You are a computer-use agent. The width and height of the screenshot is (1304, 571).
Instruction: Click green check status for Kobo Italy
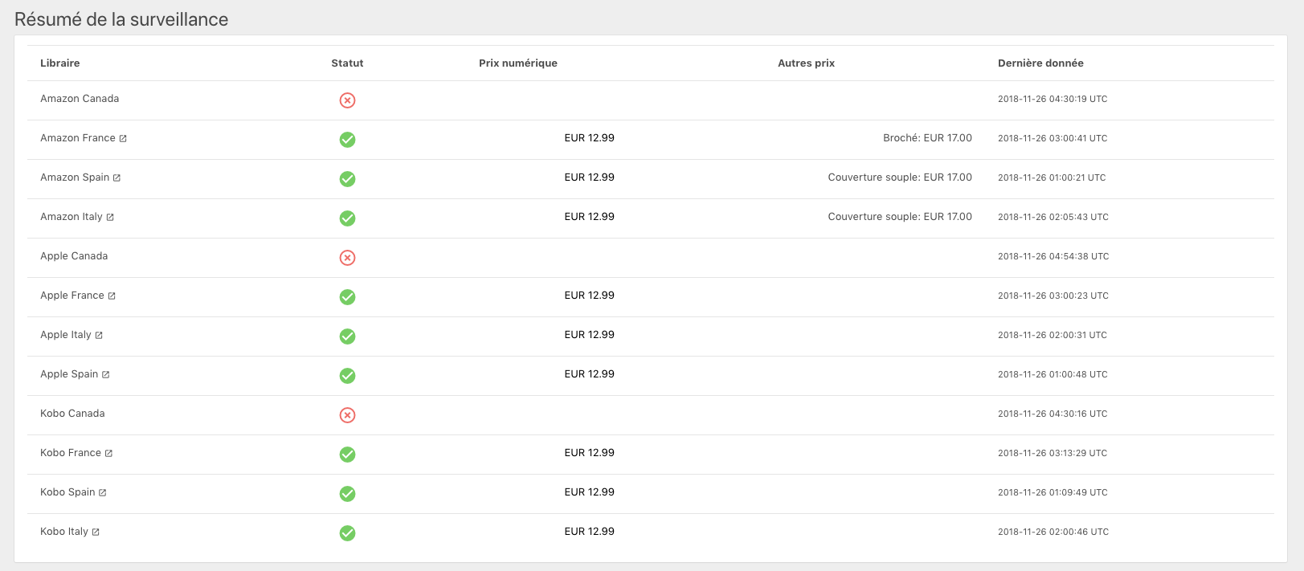pyautogui.click(x=347, y=533)
